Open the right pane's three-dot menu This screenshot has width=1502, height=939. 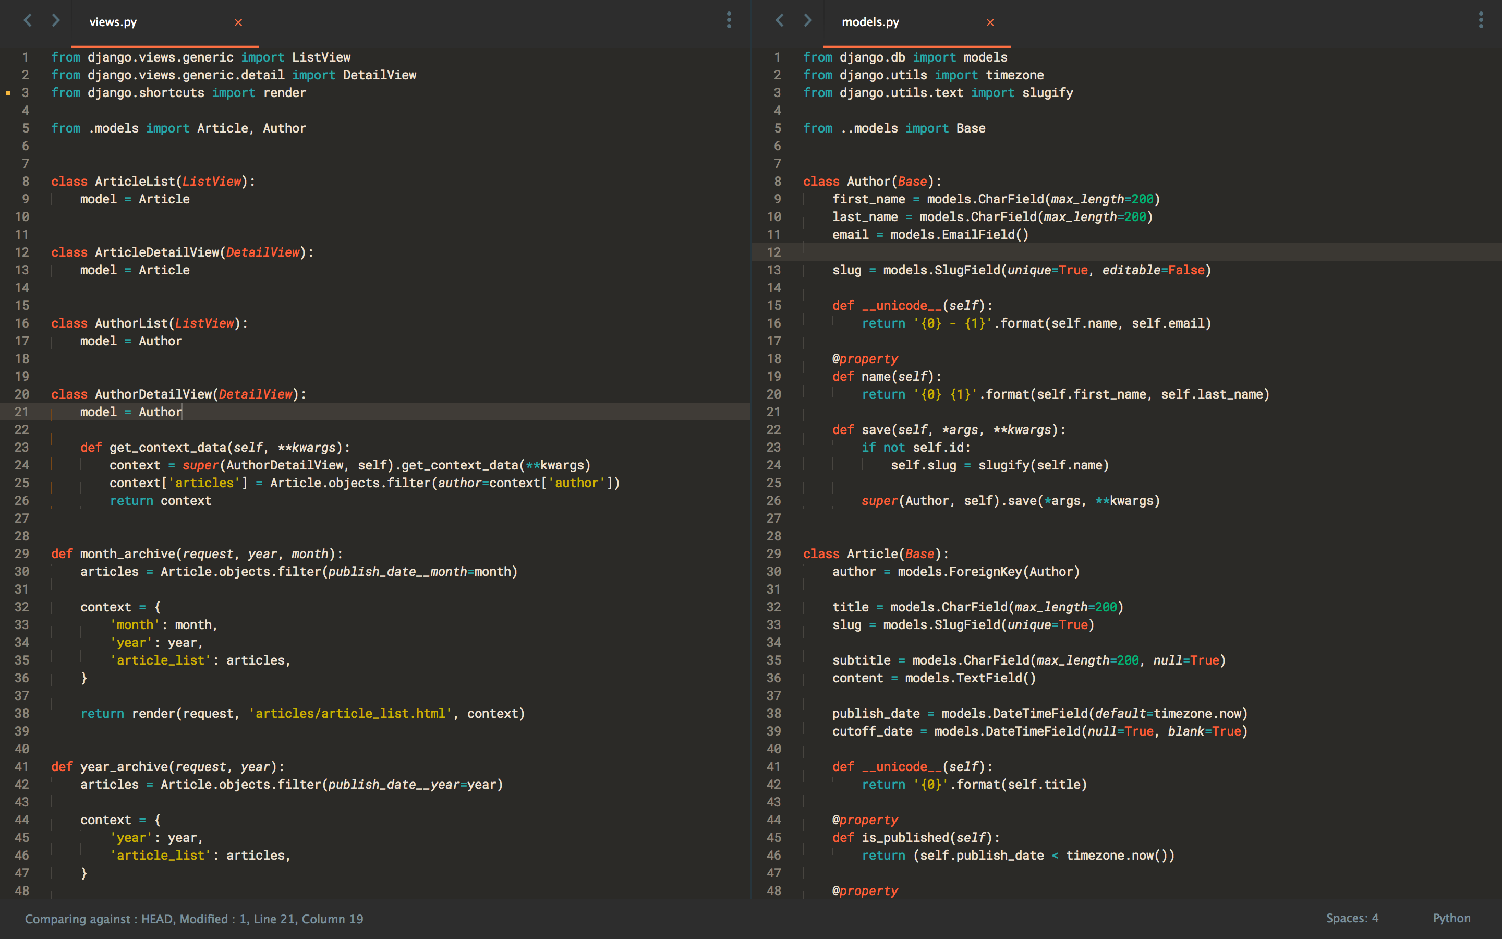point(1481,20)
